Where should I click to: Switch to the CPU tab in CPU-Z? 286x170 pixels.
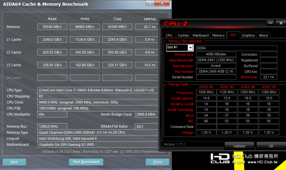pyautogui.click(x=169, y=35)
